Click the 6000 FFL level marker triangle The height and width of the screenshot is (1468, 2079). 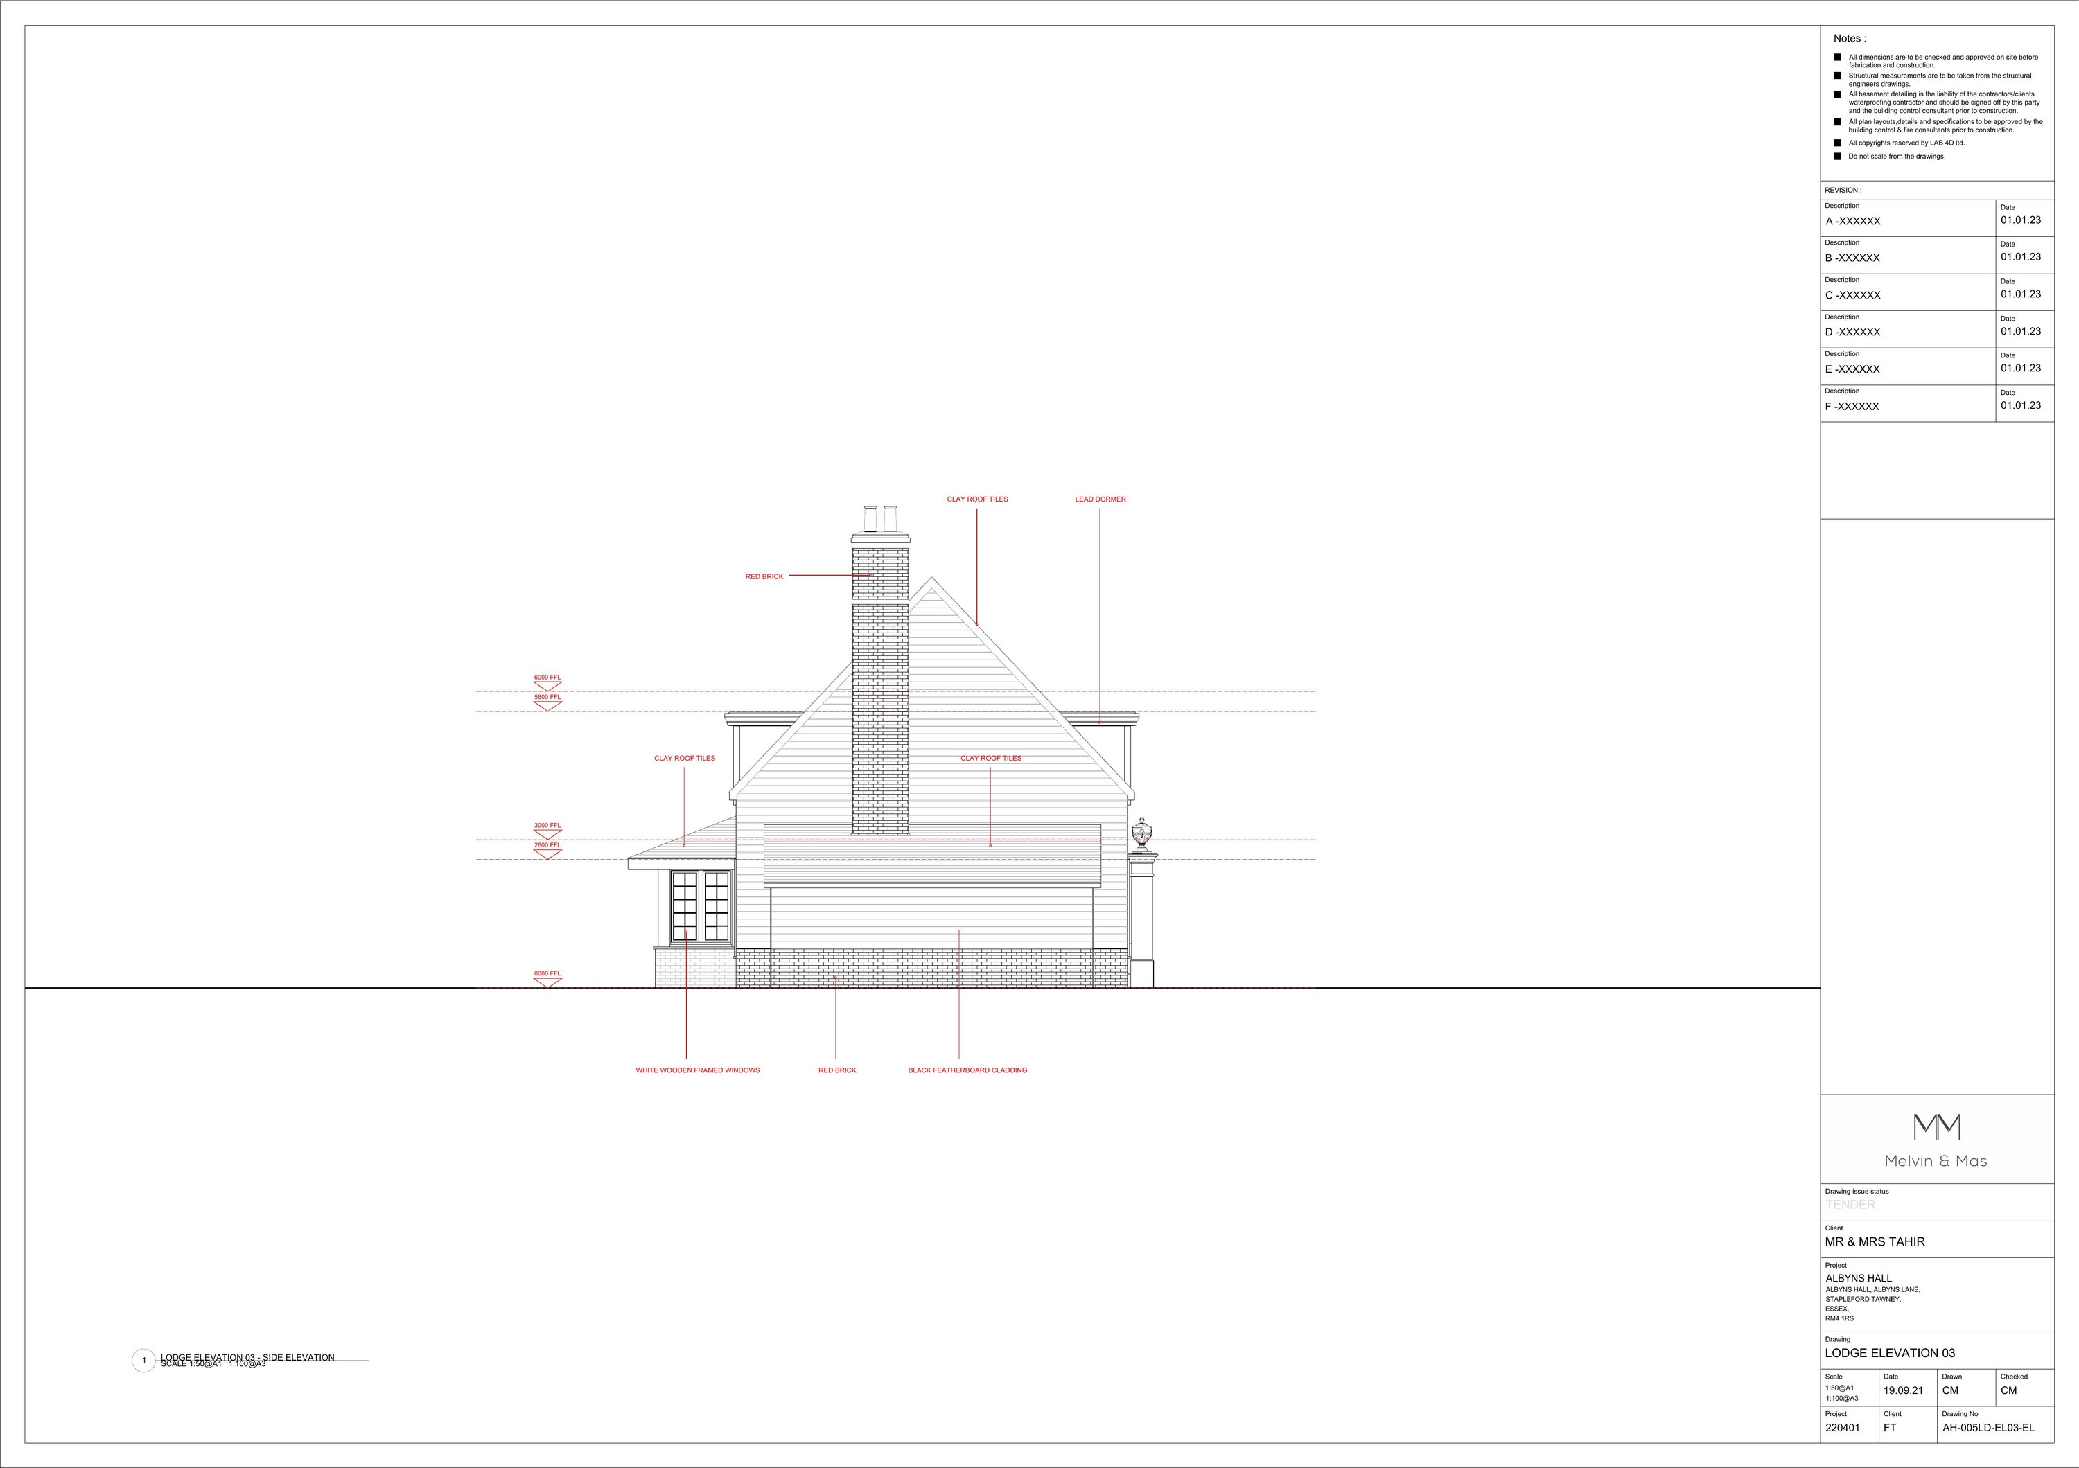point(547,686)
